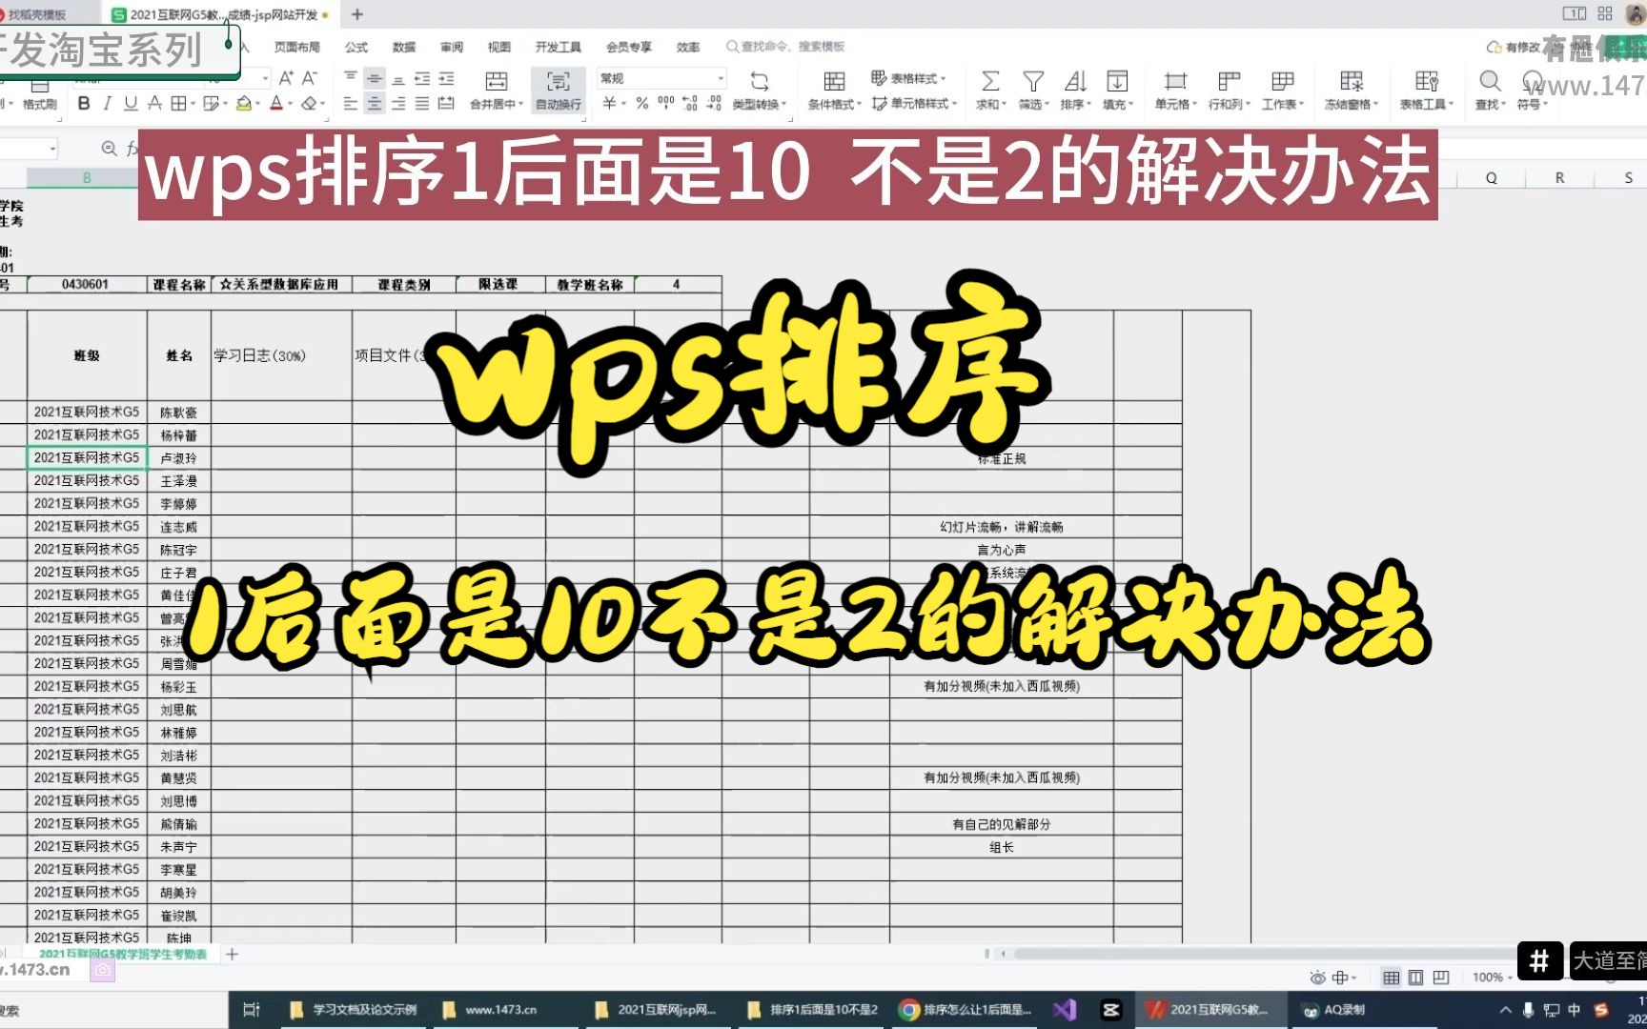Switch to the 数据 (Data) ribbon tab
Screen dimensions: 1647x1029
pos(403,46)
